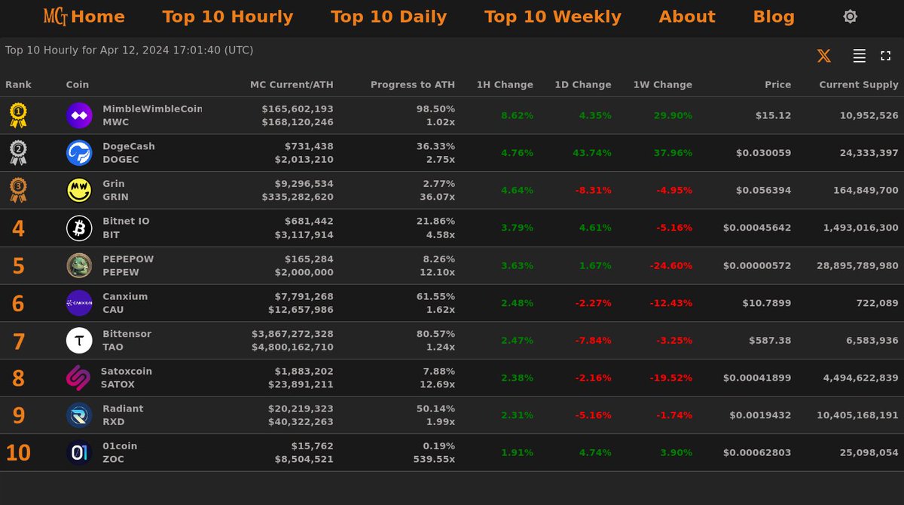
Task: Click the Bittensor white T logo
Action: [x=79, y=341]
